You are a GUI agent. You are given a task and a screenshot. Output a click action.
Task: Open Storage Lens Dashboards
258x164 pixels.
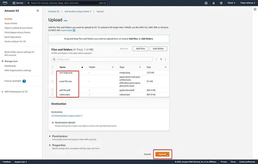click(x=10, y=66)
